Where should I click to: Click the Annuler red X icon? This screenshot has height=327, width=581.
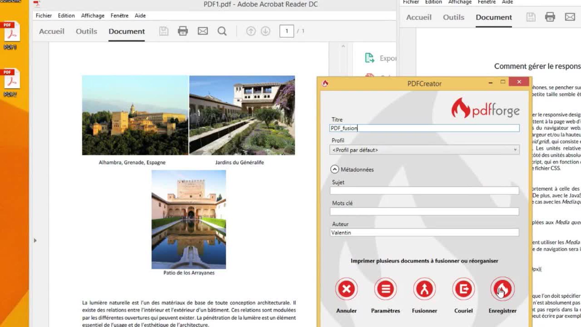coord(346,289)
